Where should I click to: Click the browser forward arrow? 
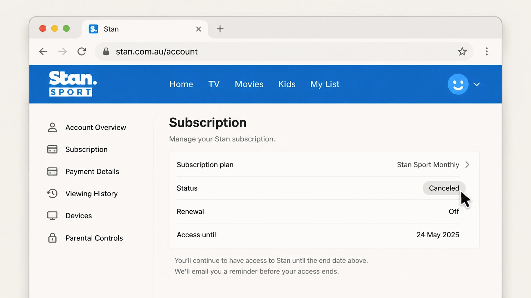(63, 51)
